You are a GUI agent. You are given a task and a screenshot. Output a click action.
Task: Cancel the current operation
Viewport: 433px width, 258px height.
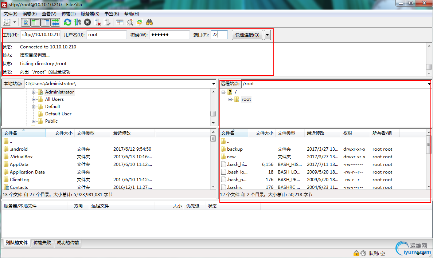(87, 22)
